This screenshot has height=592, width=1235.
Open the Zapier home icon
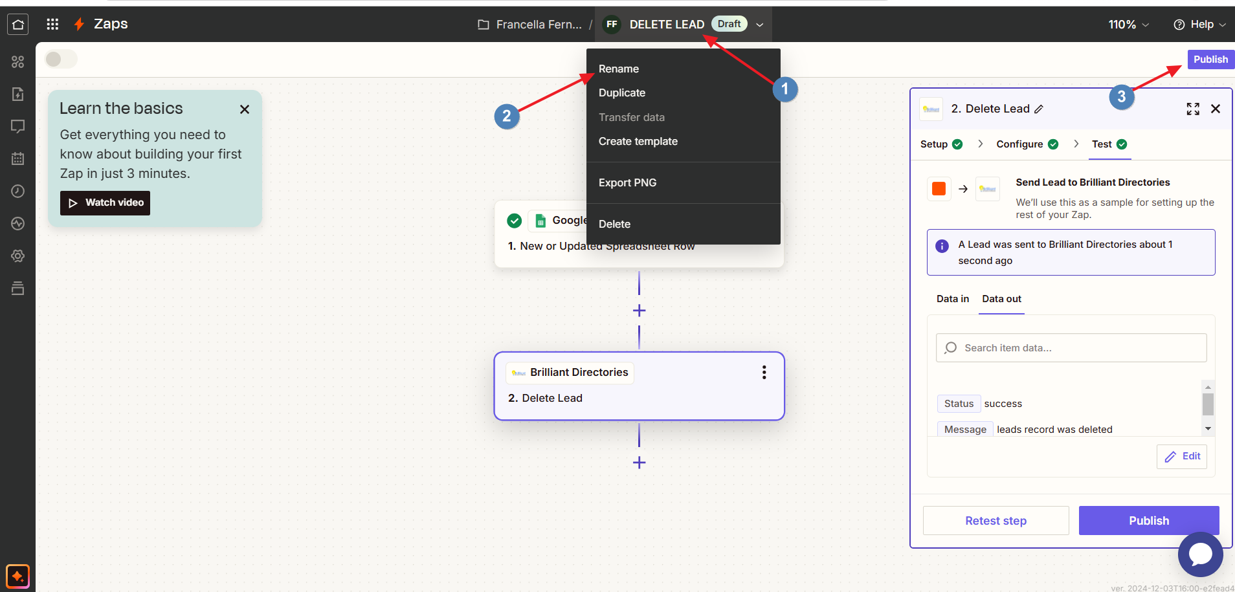click(17, 25)
